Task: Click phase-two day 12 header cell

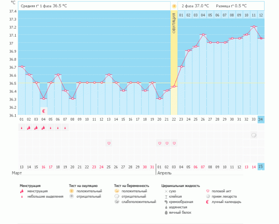Action: tap(261, 15)
